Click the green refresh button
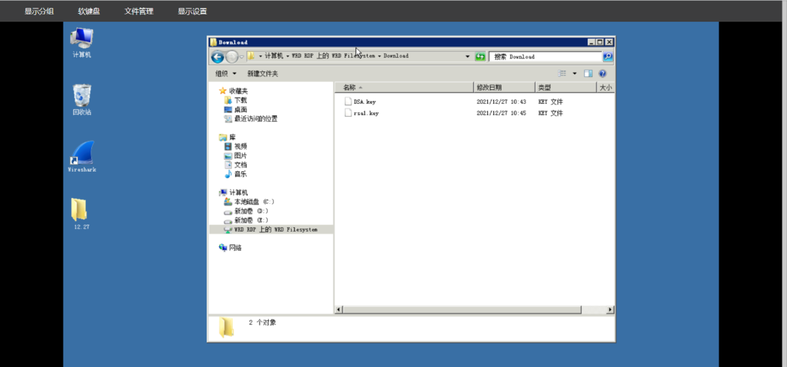Image resolution: width=787 pixels, height=367 pixels. [x=480, y=56]
